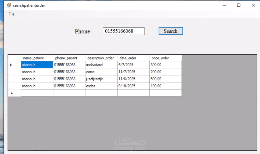Select the coma description cell
Screen dimensions: 260x154
pyautogui.click(x=101, y=72)
